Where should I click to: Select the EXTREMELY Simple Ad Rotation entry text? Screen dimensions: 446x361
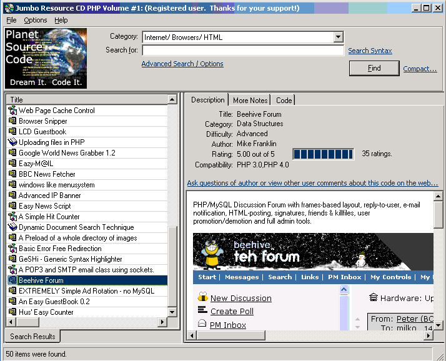86,290
